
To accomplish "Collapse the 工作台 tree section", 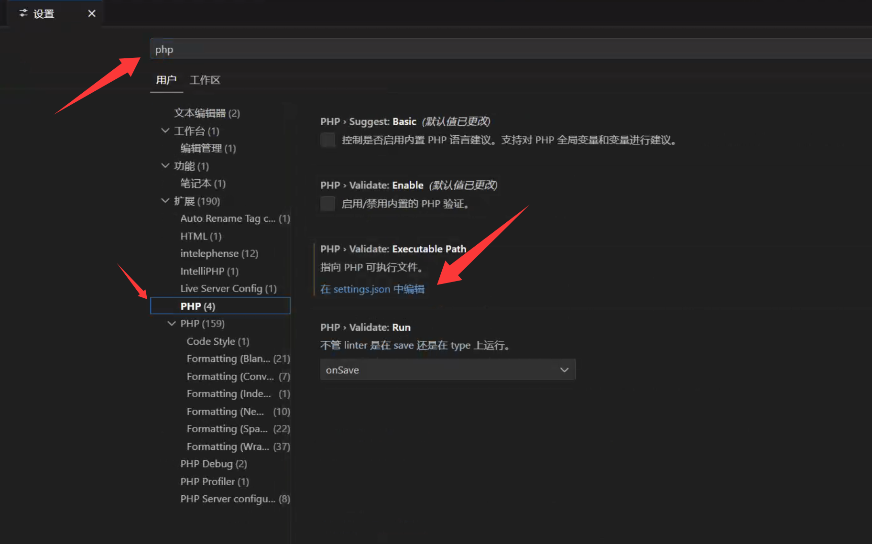I will (x=165, y=131).
